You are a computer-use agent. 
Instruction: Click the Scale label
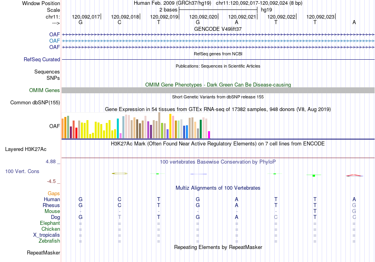pos(53,10)
